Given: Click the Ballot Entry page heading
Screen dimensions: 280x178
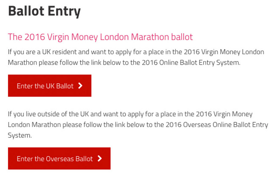Looking at the screenshot, I should 44,11.
